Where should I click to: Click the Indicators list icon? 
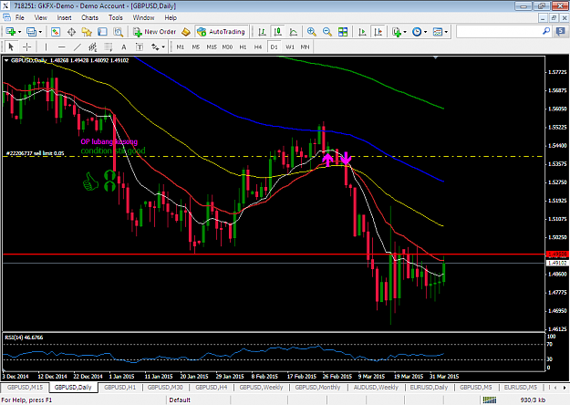click(397, 32)
